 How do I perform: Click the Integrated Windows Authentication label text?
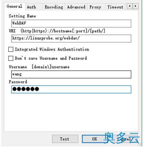52,49
